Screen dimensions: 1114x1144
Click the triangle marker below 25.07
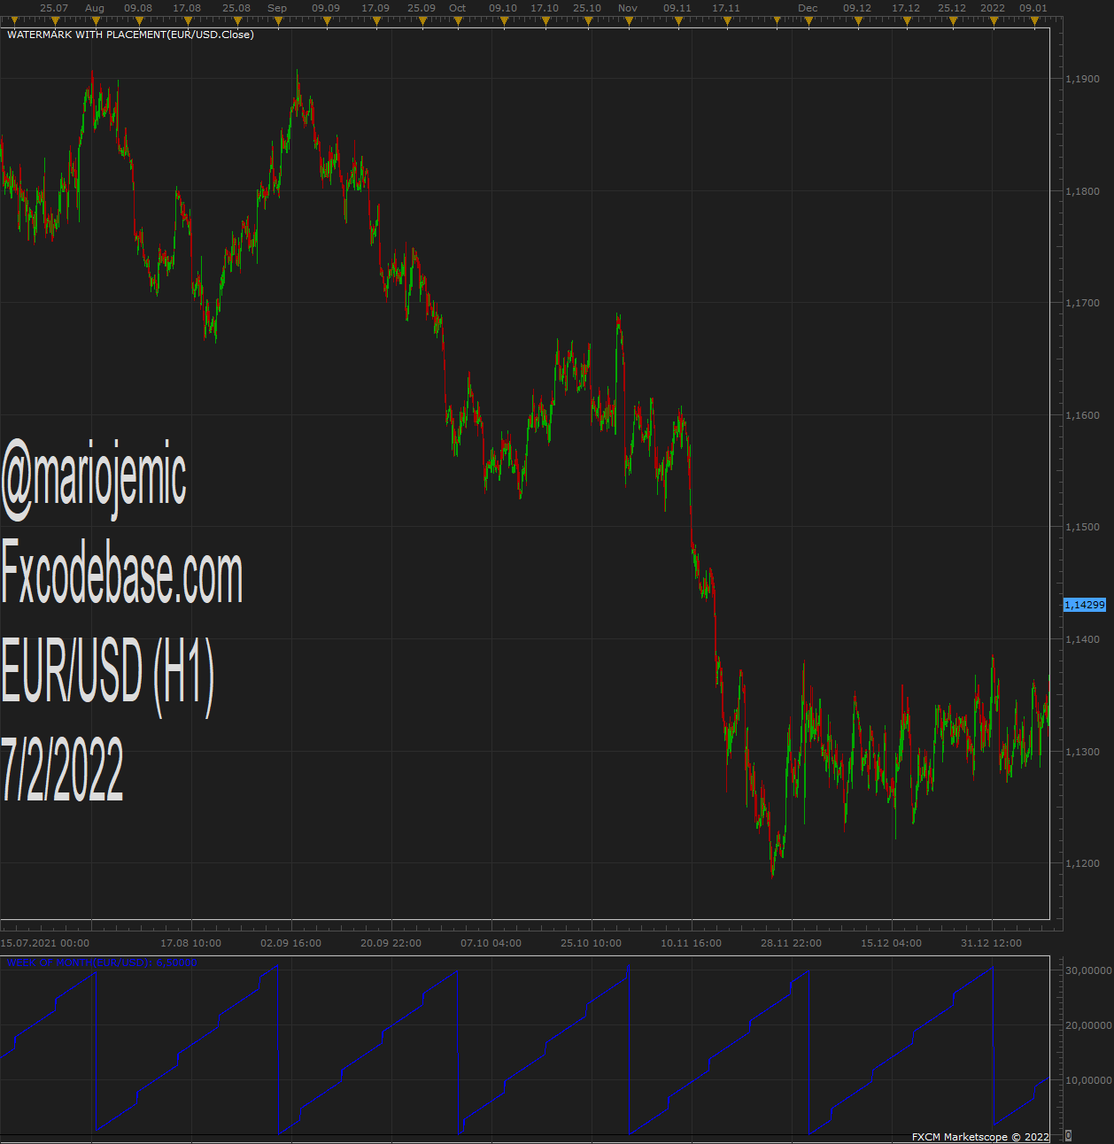tap(54, 20)
